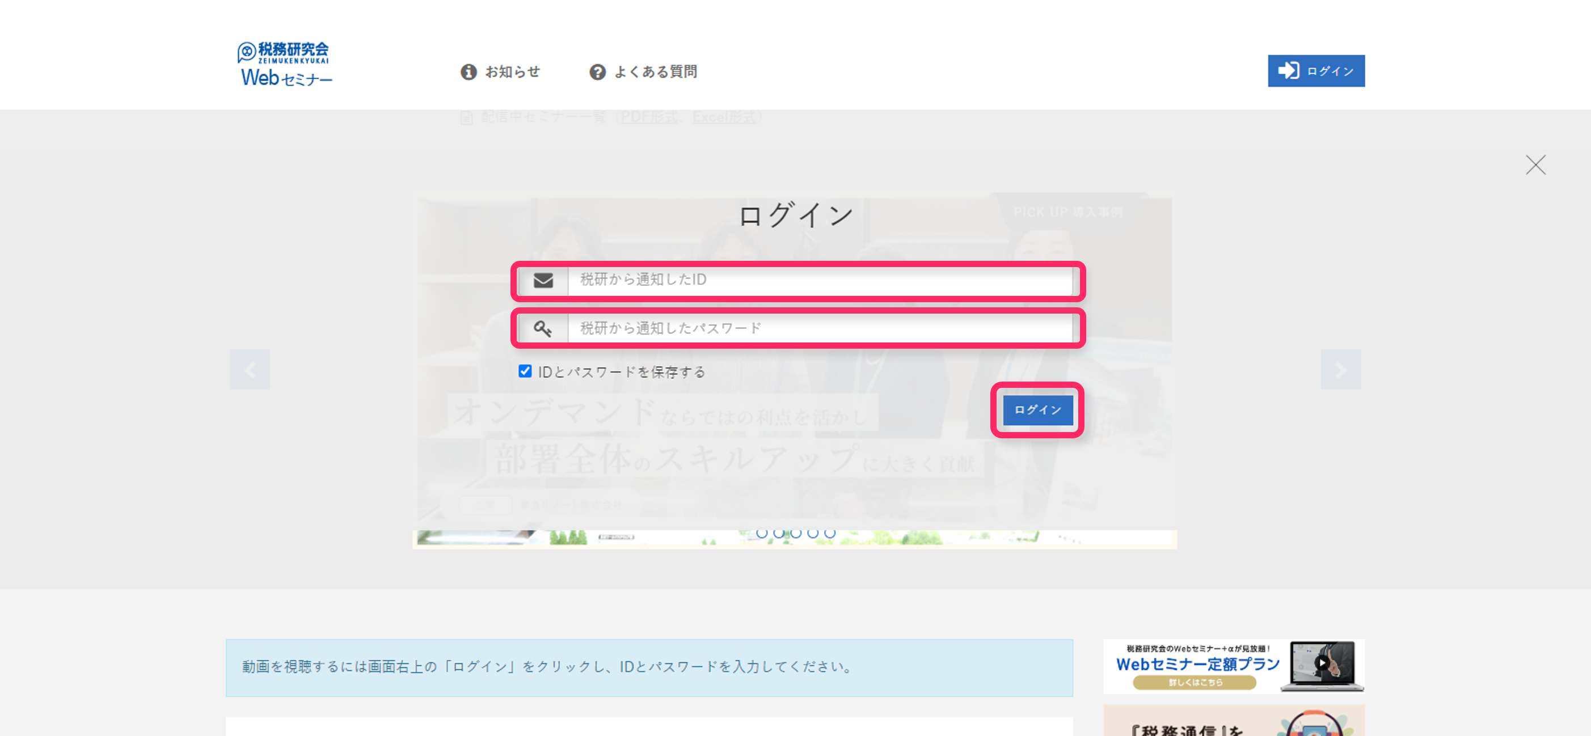Focus the 税研から通知したID input field
The height and width of the screenshot is (736, 1591).
pos(820,280)
